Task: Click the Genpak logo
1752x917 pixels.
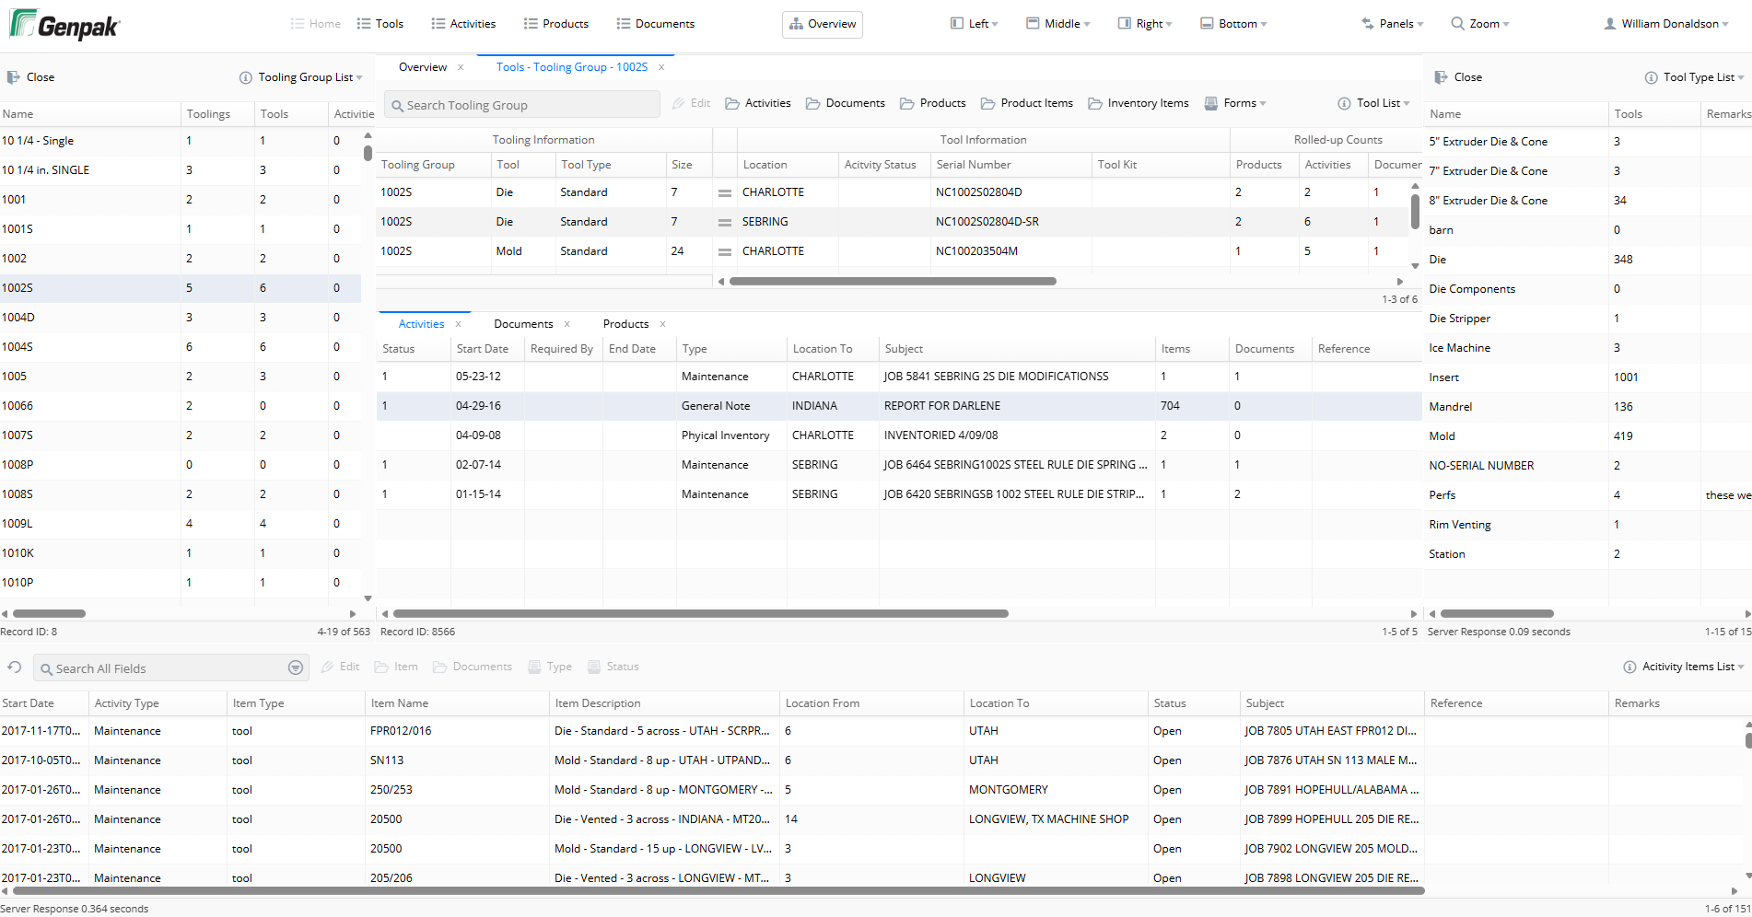Action: coord(64,25)
